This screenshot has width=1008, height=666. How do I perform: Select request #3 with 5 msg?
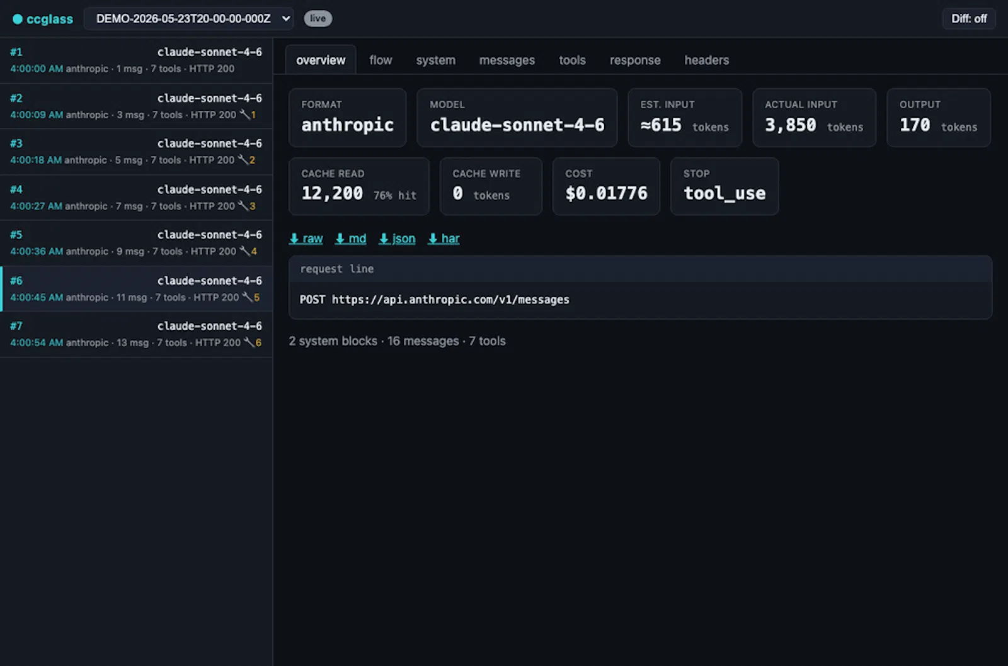pyautogui.click(x=136, y=152)
